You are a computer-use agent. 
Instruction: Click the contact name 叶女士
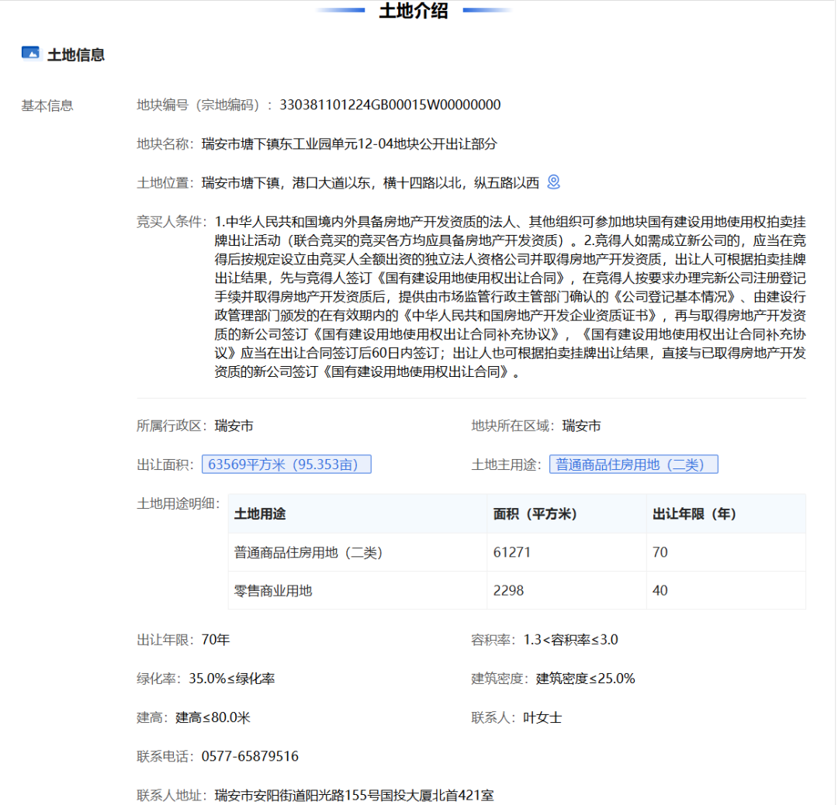coord(542,717)
